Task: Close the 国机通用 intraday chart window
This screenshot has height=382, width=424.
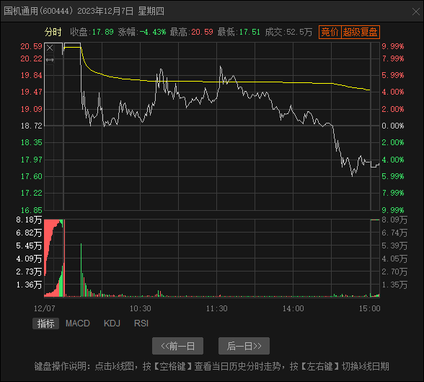Action: [x=415, y=12]
